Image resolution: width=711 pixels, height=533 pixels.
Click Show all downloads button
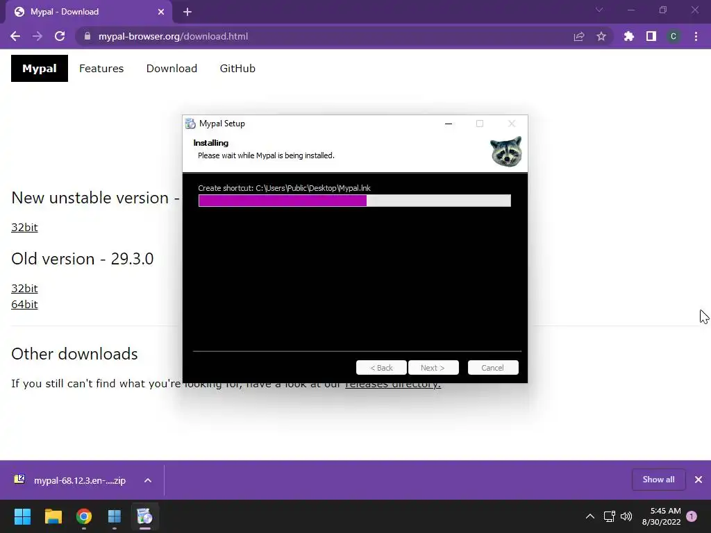(x=658, y=480)
